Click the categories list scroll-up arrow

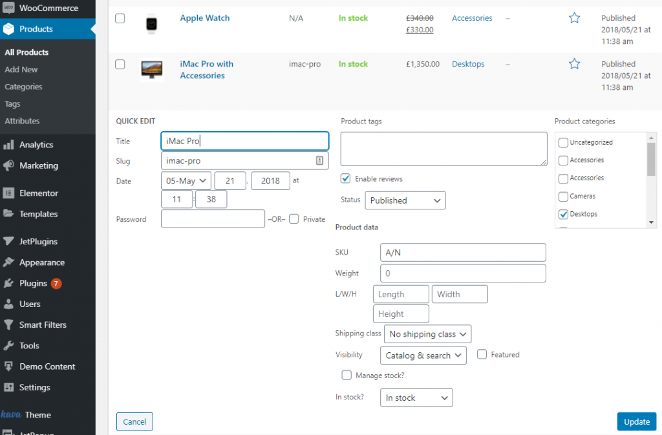[651, 138]
